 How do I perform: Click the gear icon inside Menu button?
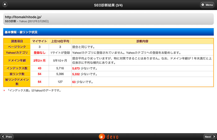coord(203,5)
